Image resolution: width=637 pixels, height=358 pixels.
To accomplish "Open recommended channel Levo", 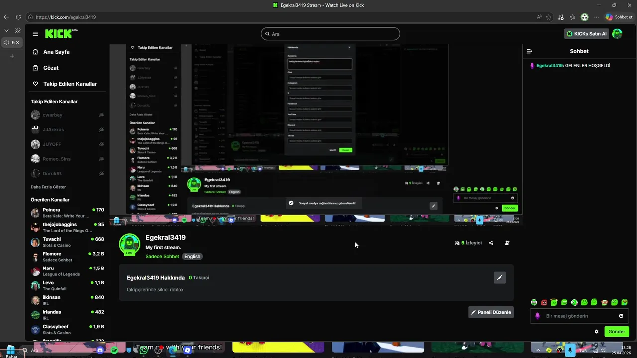I will point(68,286).
